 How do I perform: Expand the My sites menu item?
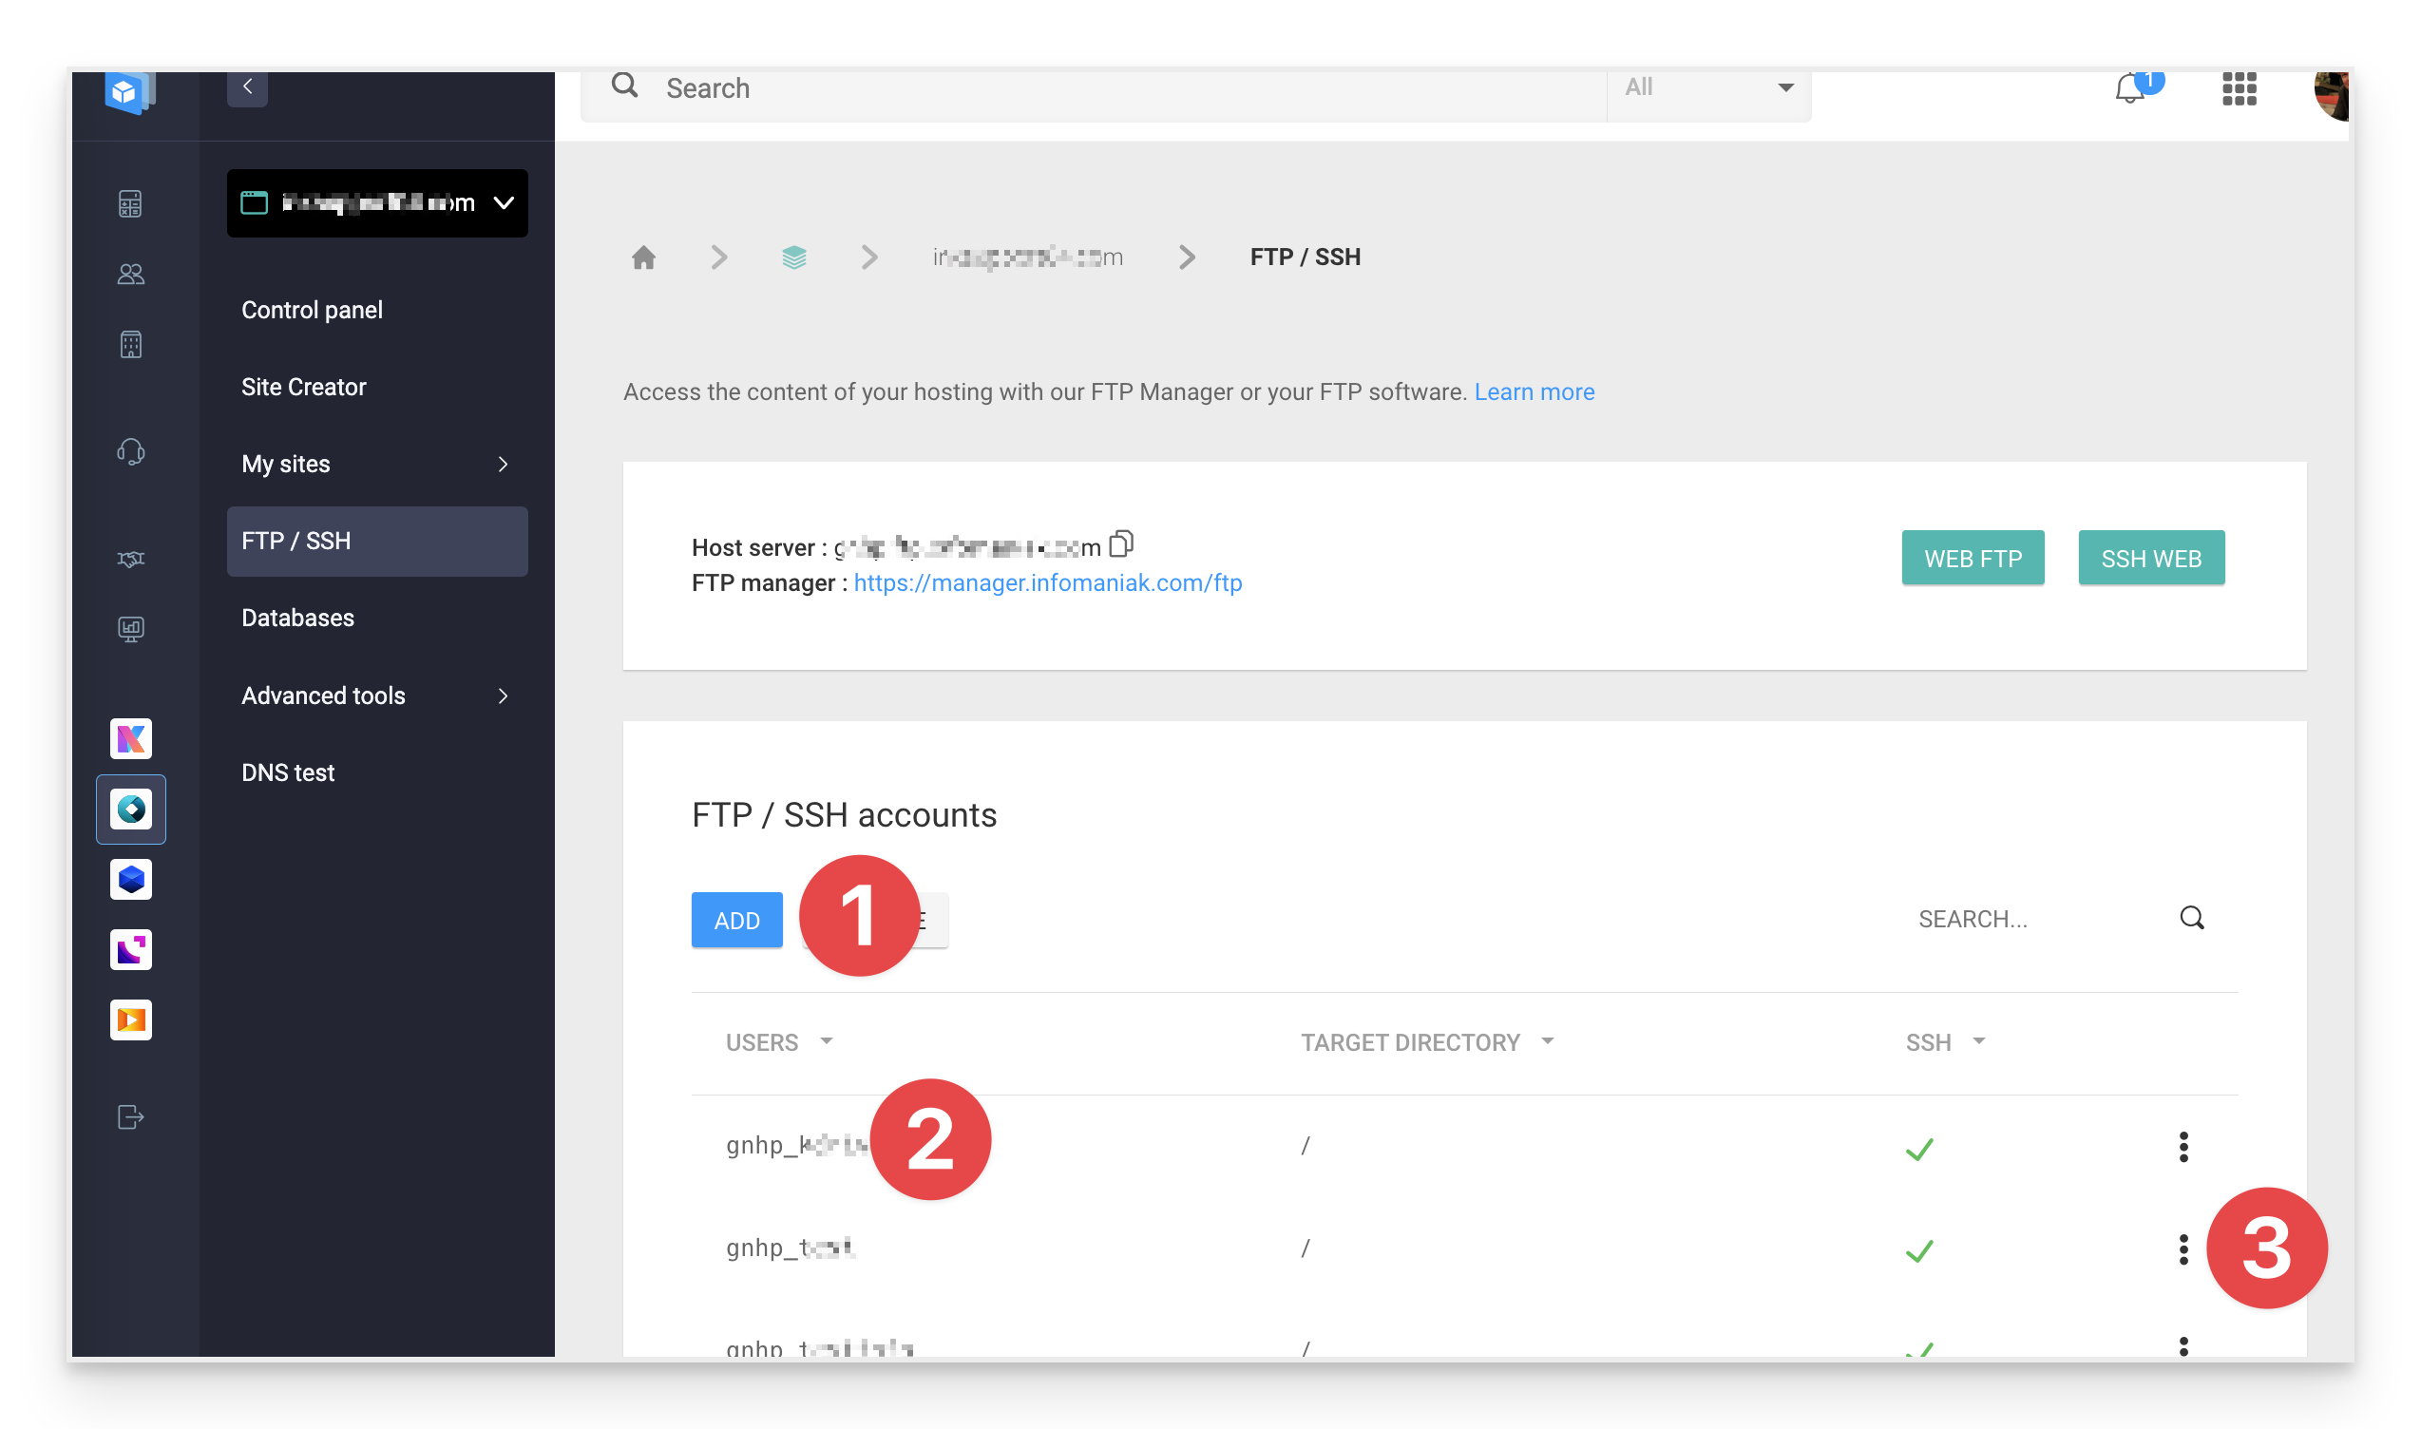(376, 463)
